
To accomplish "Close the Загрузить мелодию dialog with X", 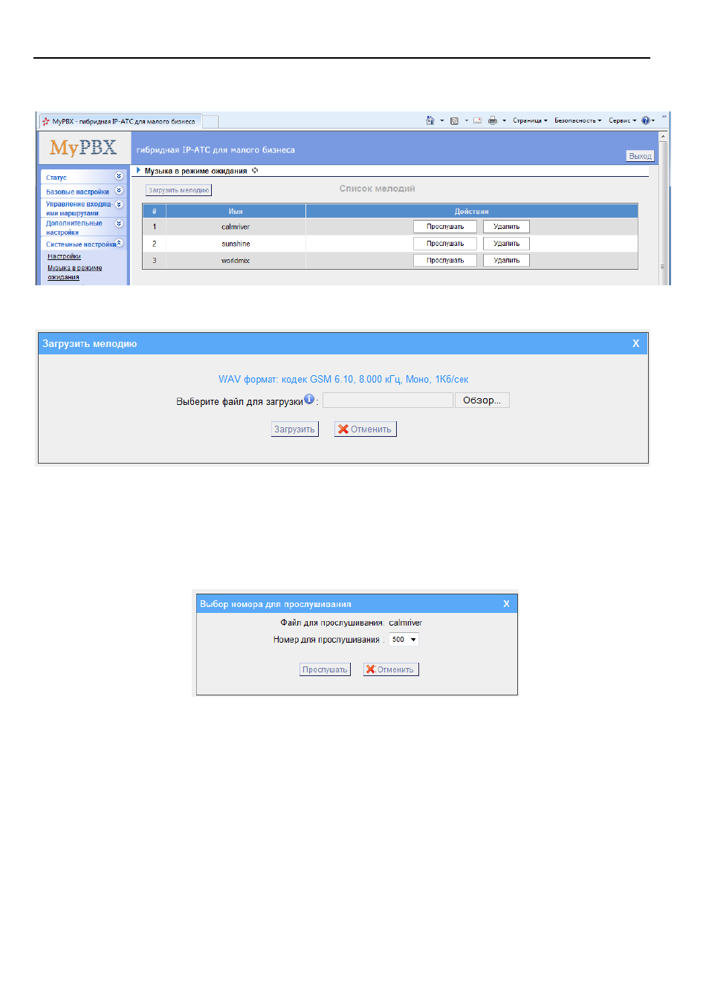I will (x=635, y=343).
